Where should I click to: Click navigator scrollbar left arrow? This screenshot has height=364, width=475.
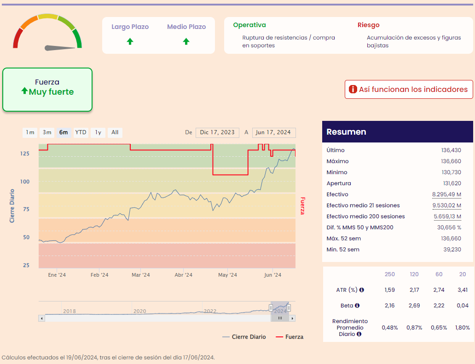[x=42, y=318]
